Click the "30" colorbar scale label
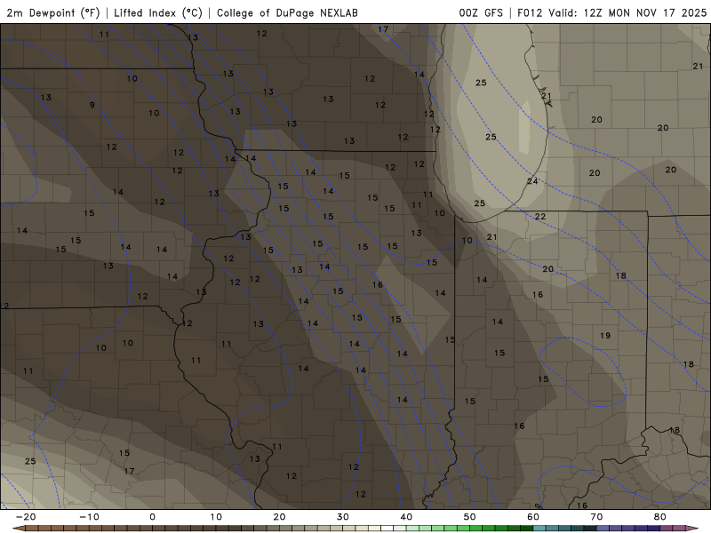 tap(343, 517)
